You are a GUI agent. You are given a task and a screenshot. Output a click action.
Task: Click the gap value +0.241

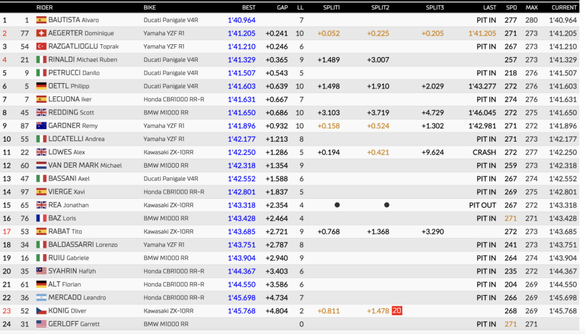click(277, 33)
